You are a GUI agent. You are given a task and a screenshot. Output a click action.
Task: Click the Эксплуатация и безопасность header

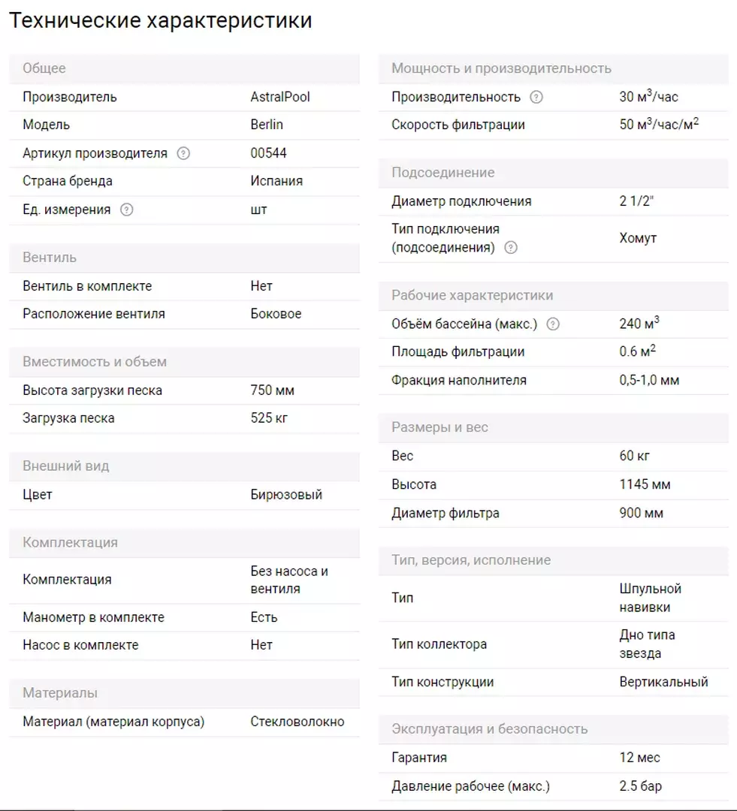tap(553, 729)
